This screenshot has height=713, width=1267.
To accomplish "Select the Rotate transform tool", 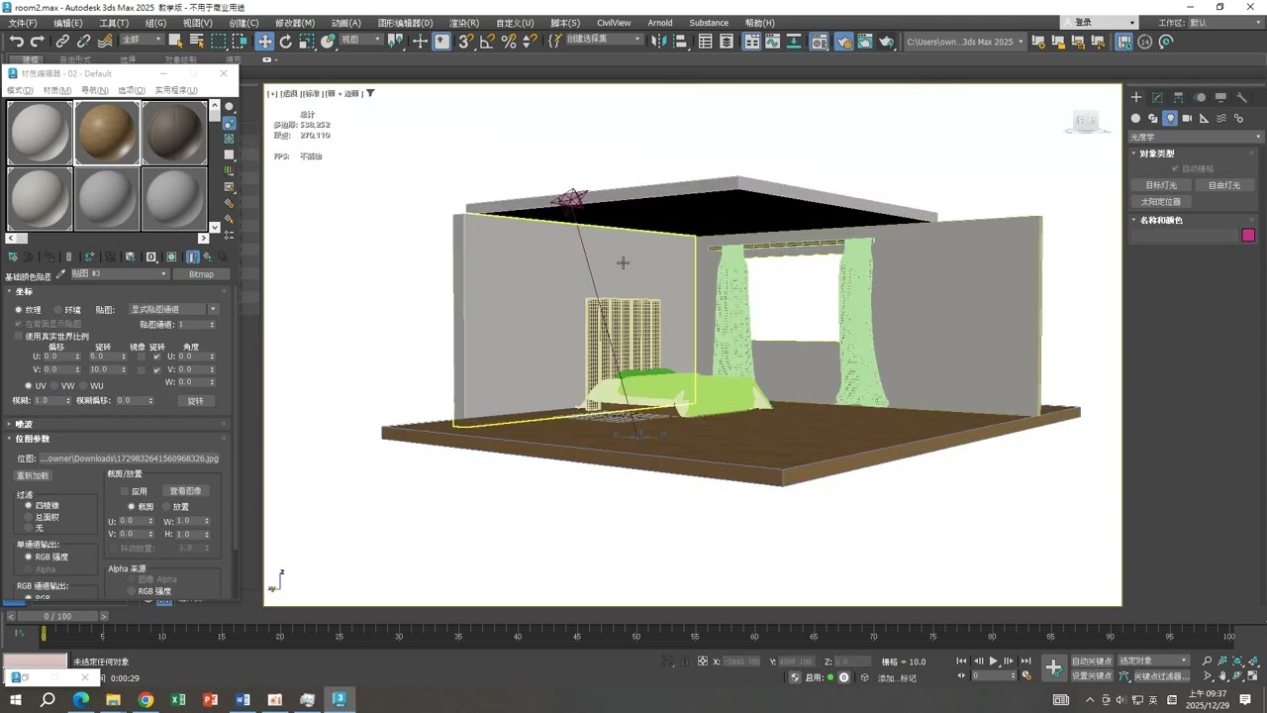I will point(286,41).
